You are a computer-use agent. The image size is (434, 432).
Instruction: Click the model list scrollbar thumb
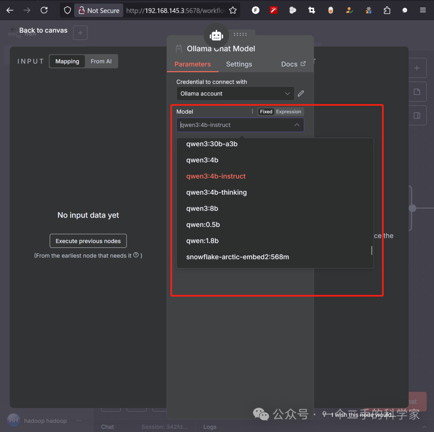[x=371, y=251]
